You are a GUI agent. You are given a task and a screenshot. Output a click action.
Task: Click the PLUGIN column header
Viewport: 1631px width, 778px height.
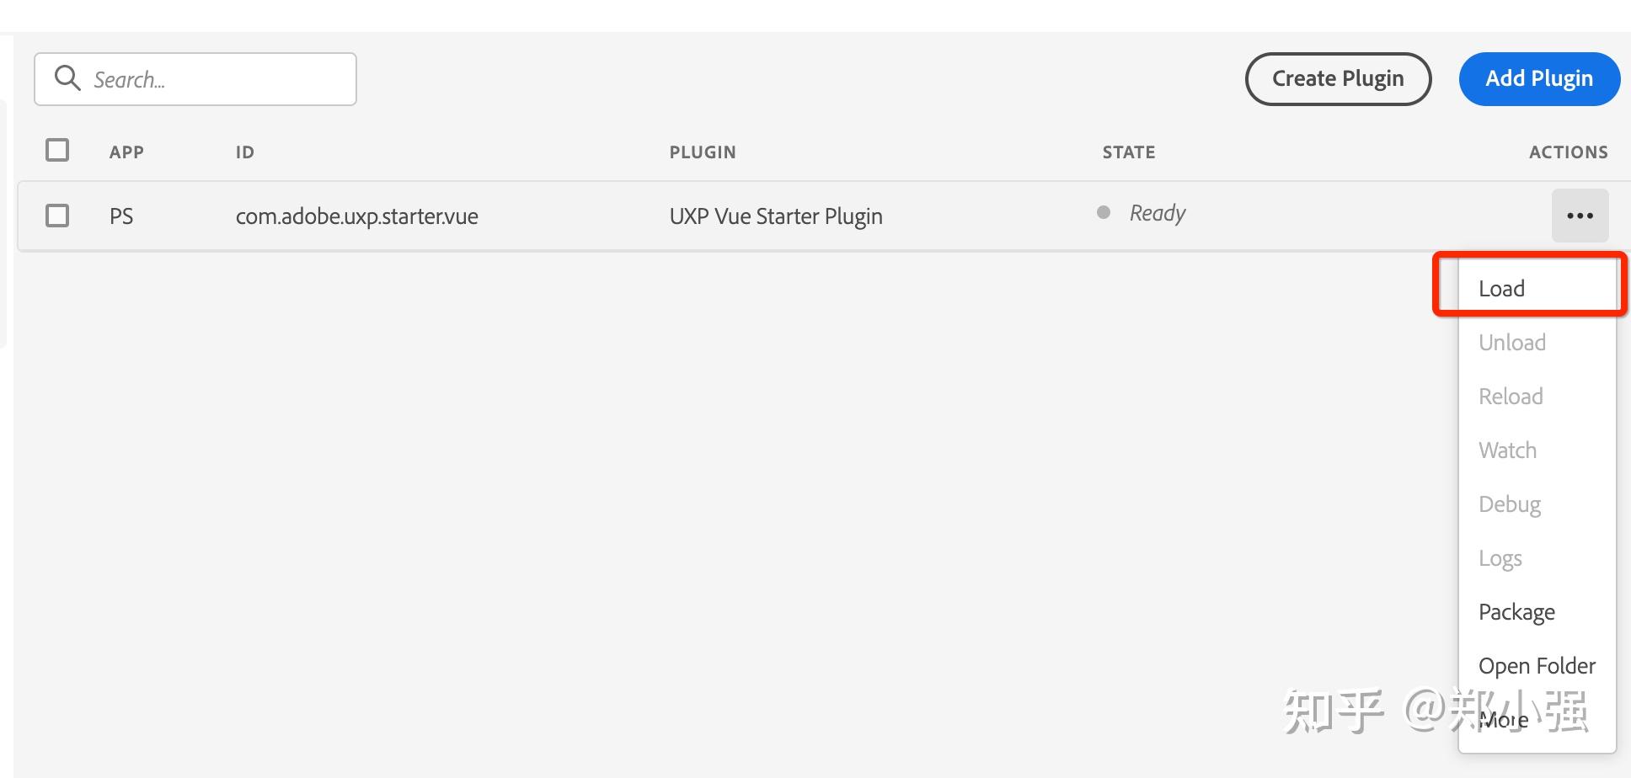point(703,152)
